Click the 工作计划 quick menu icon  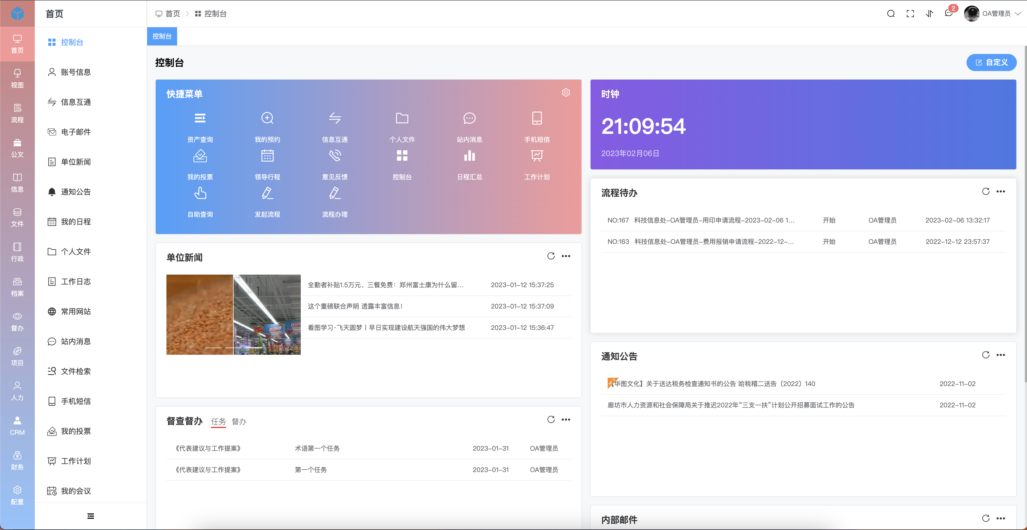537,155
